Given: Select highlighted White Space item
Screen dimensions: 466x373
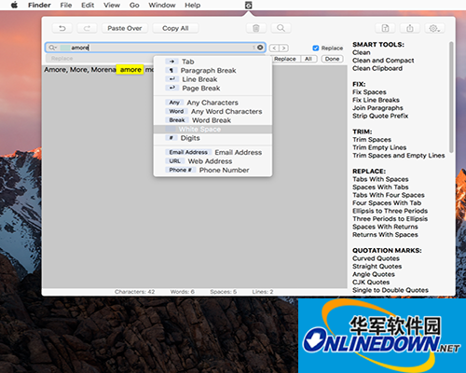Looking at the screenshot, I should (x=212, y=130).
